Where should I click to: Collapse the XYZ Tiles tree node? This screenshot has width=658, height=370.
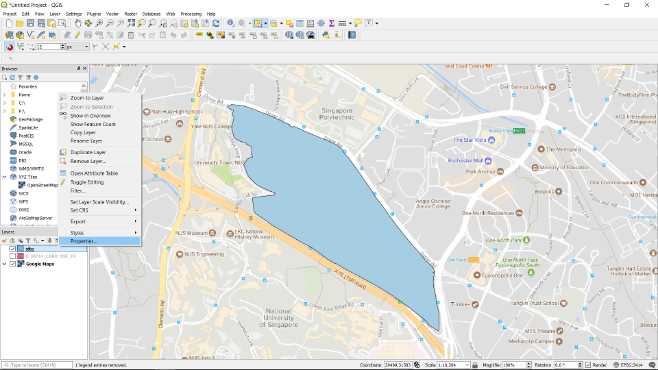[4, 177]
